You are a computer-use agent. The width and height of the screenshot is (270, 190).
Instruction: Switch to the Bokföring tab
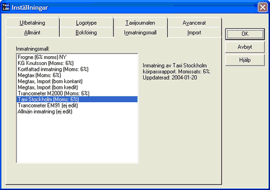click(x=86, y=33)
